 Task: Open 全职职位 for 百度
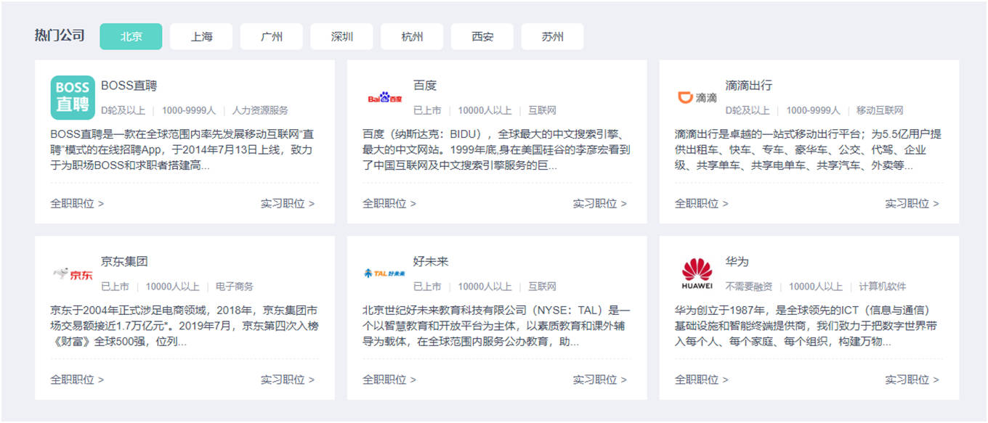point(389,203)
